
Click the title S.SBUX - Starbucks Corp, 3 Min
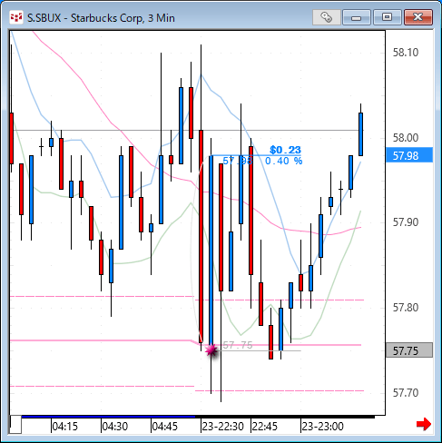click(101, 18)
